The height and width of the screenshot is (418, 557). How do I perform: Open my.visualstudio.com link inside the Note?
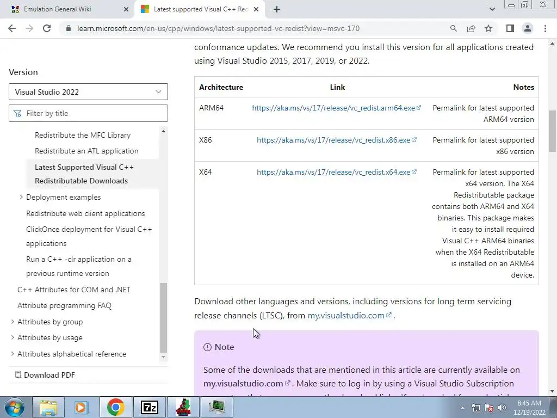click(247, 384)
